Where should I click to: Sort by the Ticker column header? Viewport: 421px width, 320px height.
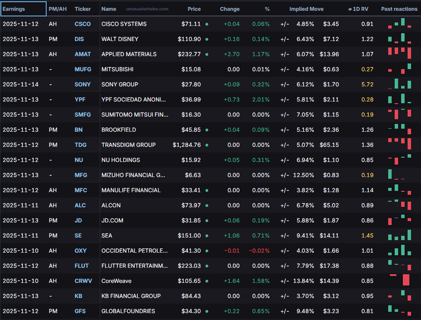83,9
